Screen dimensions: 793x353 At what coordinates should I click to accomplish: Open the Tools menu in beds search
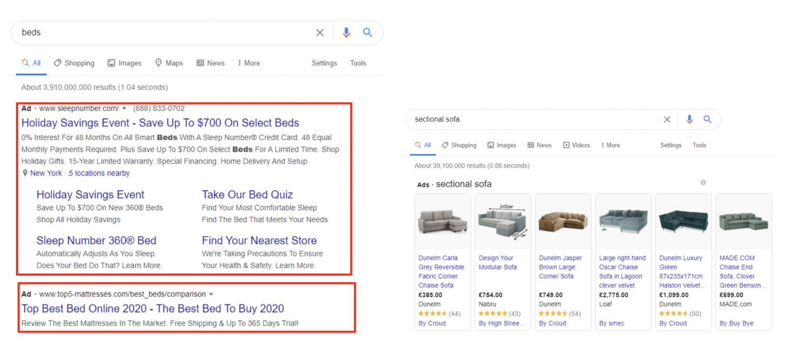358,63
